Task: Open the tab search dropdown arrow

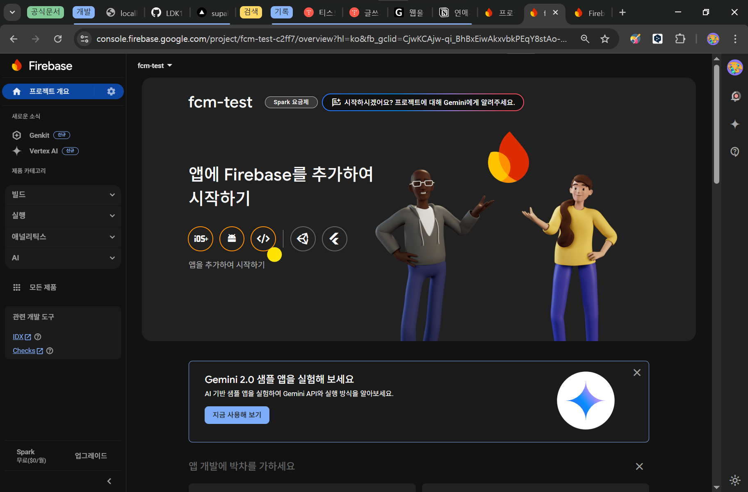Action: [x=12, y=12]
